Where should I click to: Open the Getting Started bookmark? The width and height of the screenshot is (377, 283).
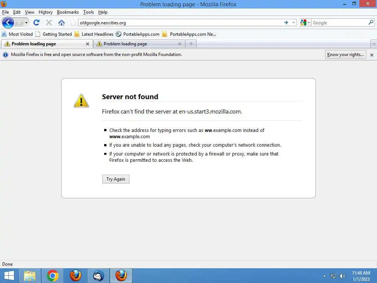tap(54, 34)
